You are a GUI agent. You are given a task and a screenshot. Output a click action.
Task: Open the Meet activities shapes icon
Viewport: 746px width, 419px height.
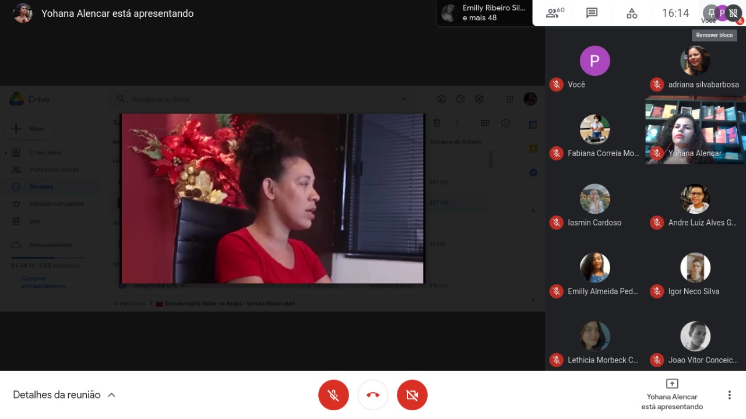(x=632, y=13)
